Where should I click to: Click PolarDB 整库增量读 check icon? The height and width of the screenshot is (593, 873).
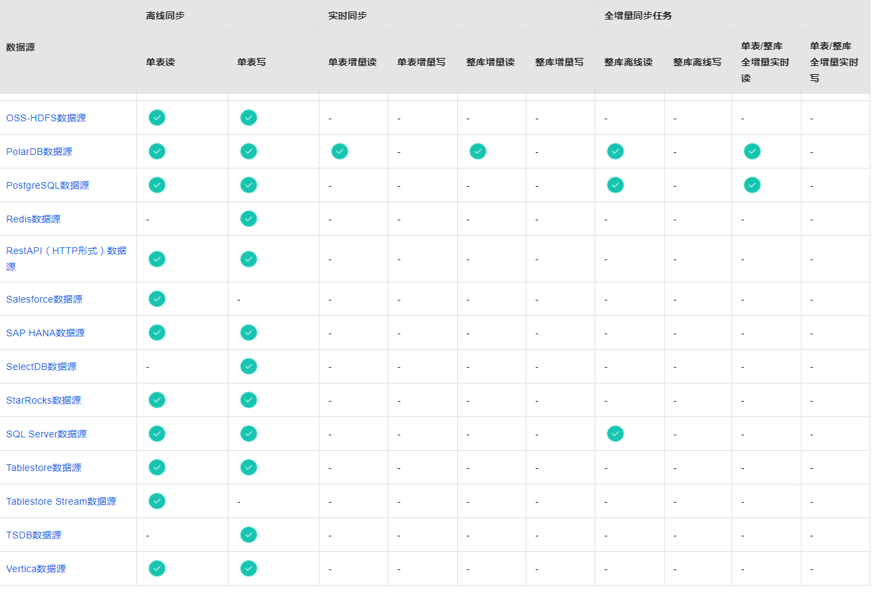coord(478,151)
